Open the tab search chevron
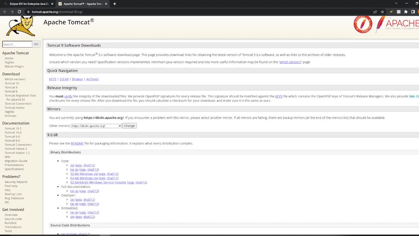The width and height of the screenshot is (419, 236). 396,4
